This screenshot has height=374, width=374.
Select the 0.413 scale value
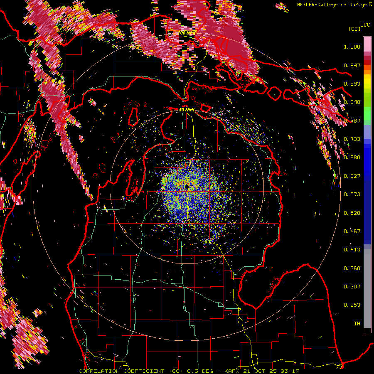pyautogui.click(x=352, y=250)
